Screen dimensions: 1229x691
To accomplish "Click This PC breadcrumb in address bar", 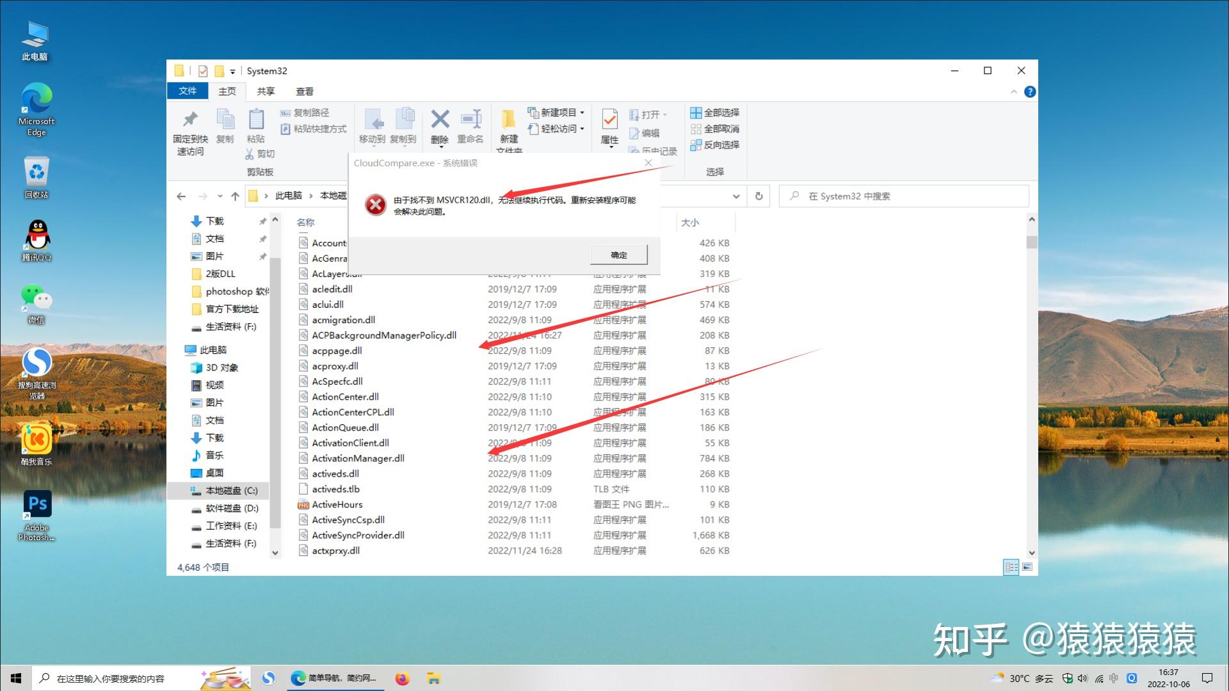I will [x=288, y=196].
